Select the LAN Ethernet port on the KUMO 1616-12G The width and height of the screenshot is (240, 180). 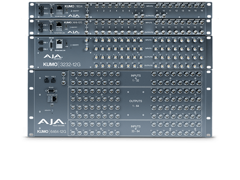(59, 26)
